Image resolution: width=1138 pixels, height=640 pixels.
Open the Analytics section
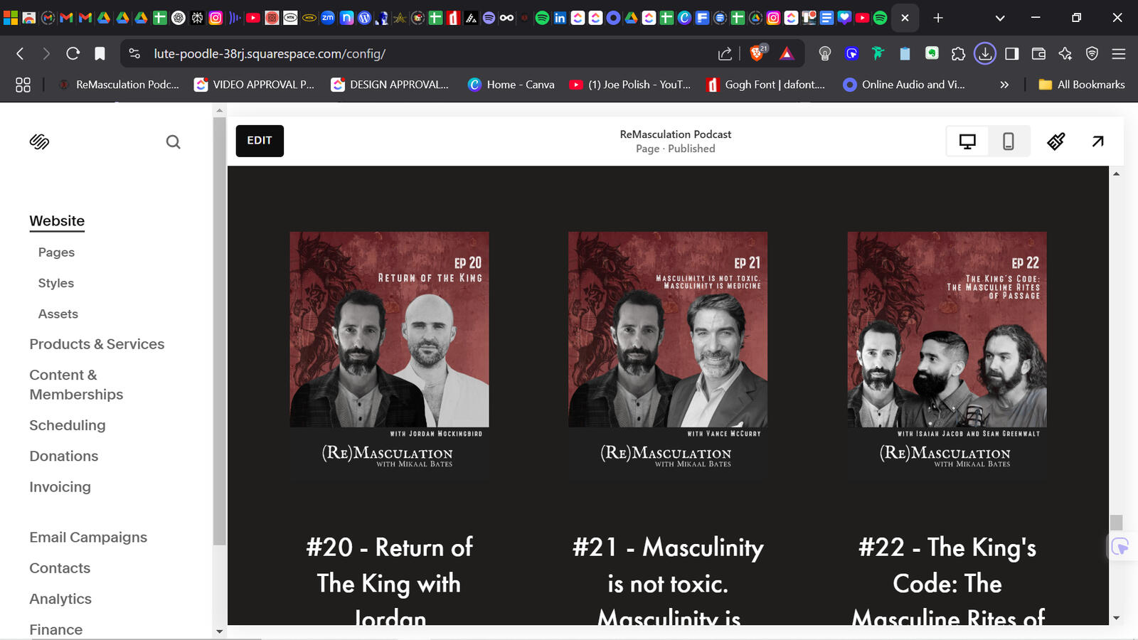(60, 599)
